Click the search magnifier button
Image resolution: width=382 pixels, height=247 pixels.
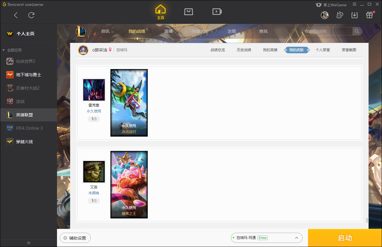(x=357, y=31)
